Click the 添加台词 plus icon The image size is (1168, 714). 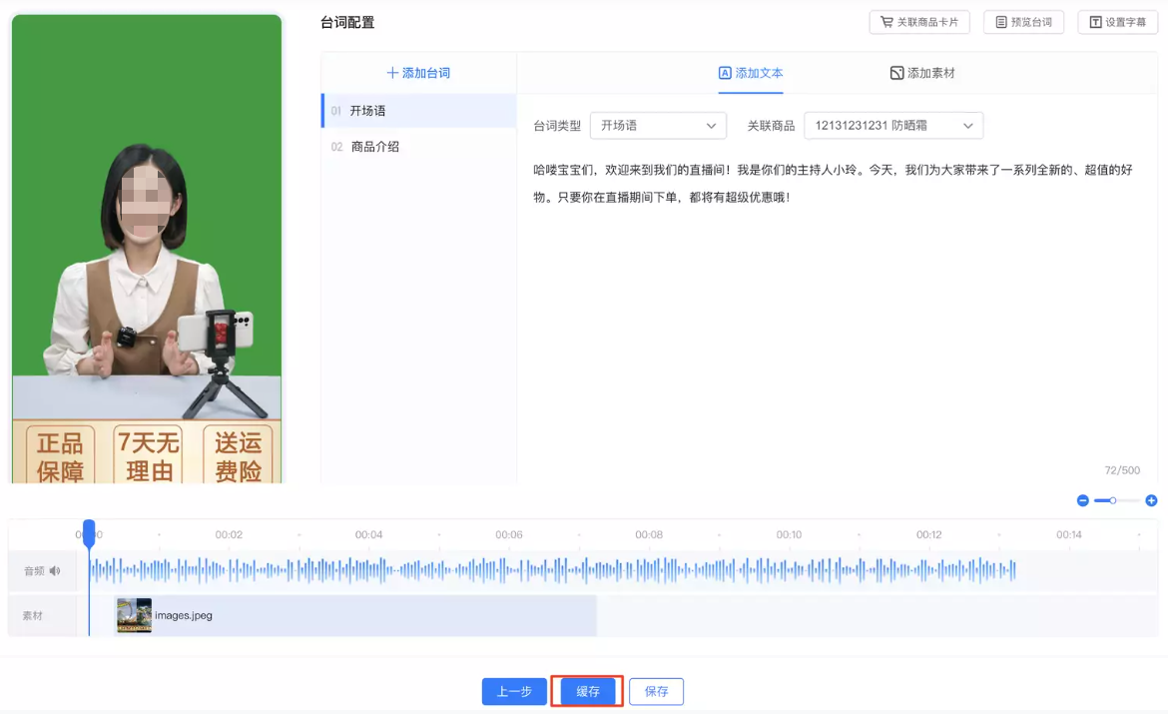point(390,73)
